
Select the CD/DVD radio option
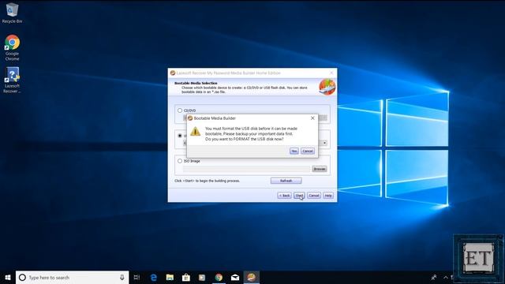180,110
